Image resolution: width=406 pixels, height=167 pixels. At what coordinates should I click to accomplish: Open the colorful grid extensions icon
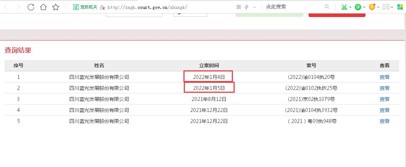click(x=400, y=7)
